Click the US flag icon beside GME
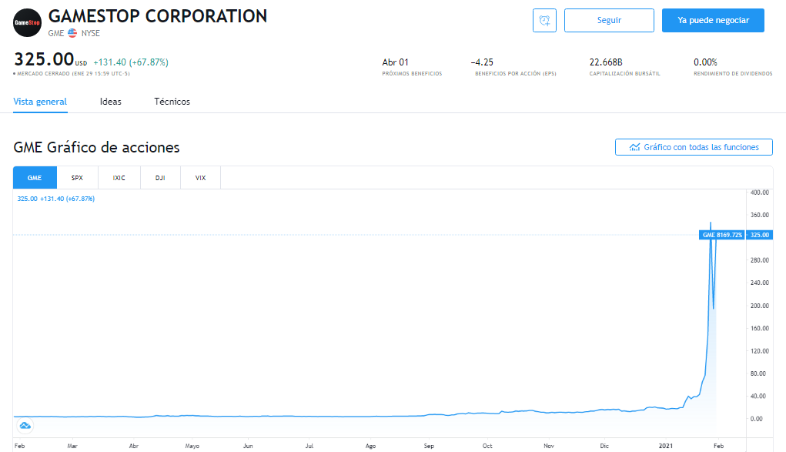Image resolution: width=786 pixels, height=452 pixels. point(72,33)
